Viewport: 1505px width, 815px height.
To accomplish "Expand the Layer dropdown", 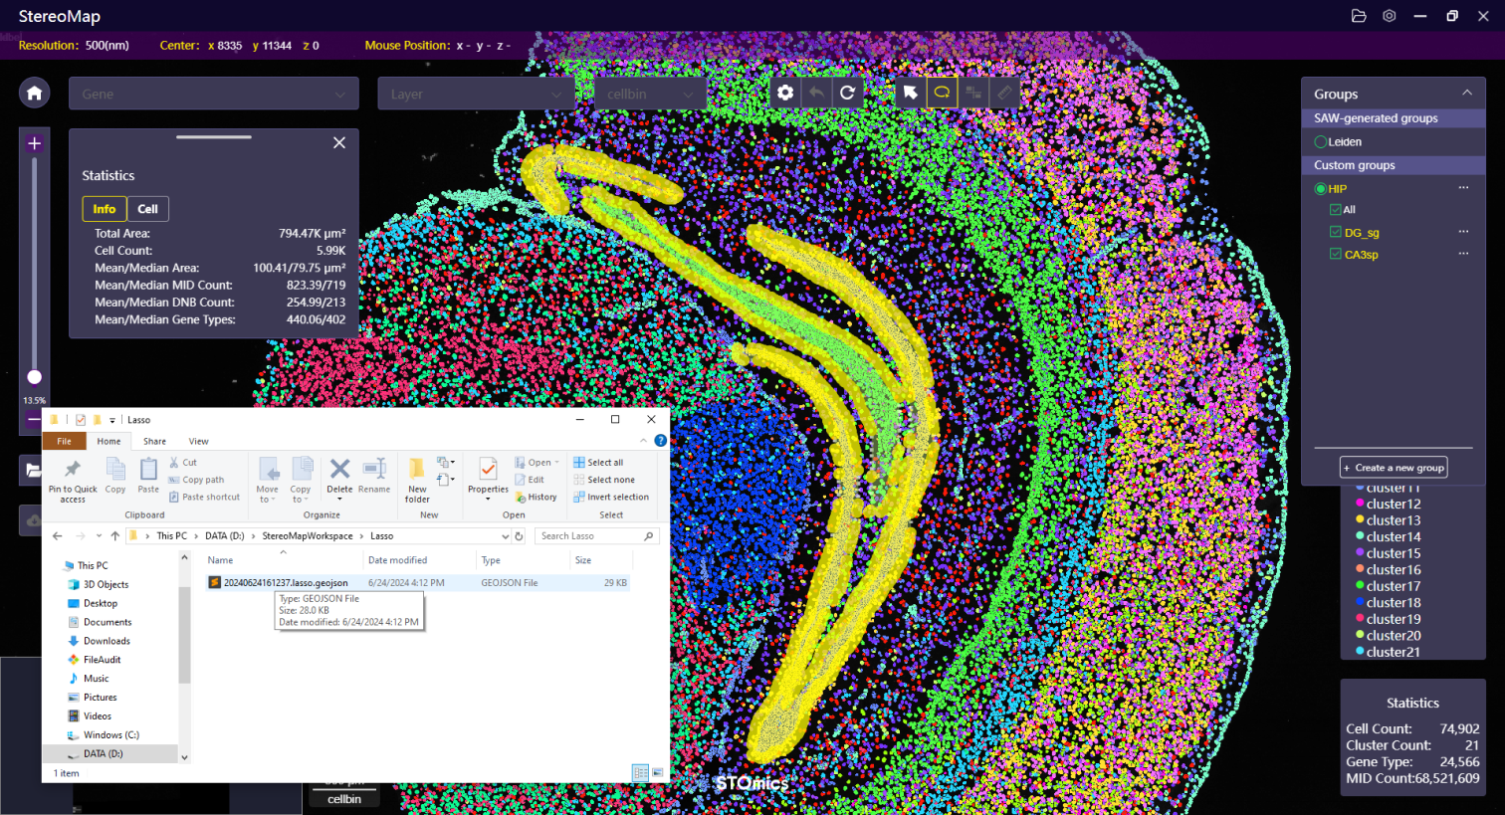I will click(476, 94).
